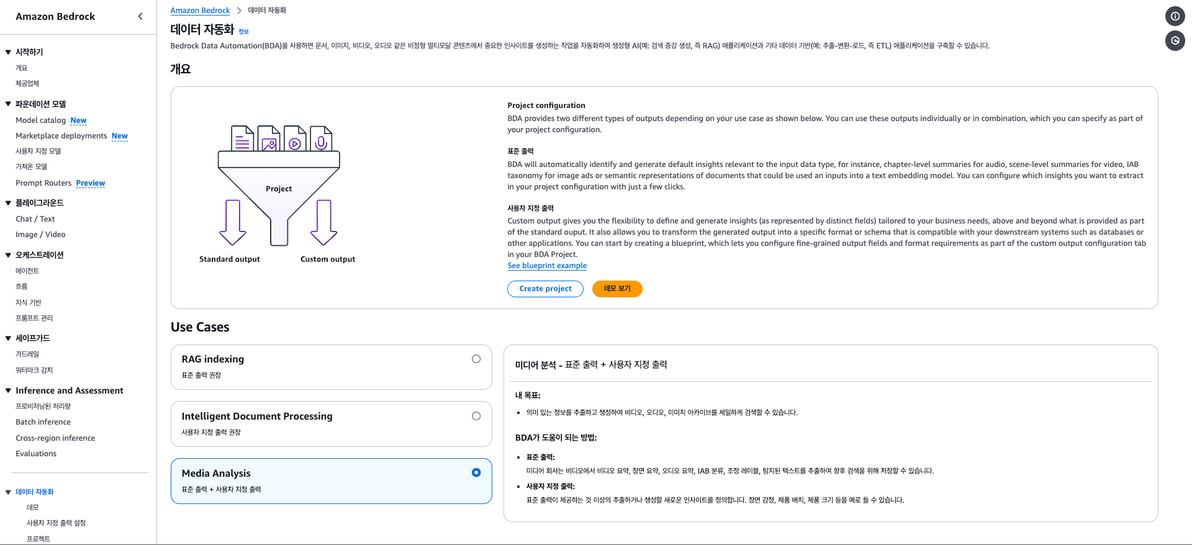Open the See blueprint example link
Viewport: 1192px width, 545px height.
pyautogui.click(x=547, y=266)
